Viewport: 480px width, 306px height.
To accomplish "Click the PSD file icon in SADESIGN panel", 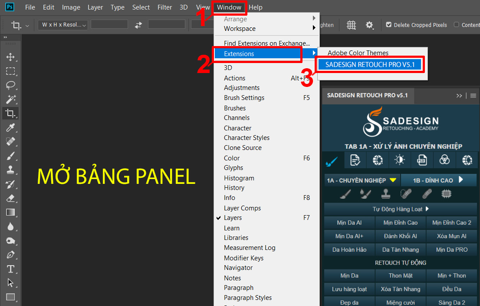I will click(422, 160).
